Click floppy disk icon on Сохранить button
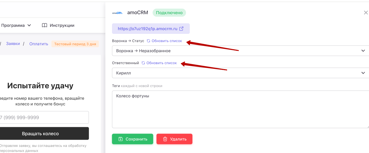Image resolution: width=369 pixels, height=153 pixels. (120, 139)
